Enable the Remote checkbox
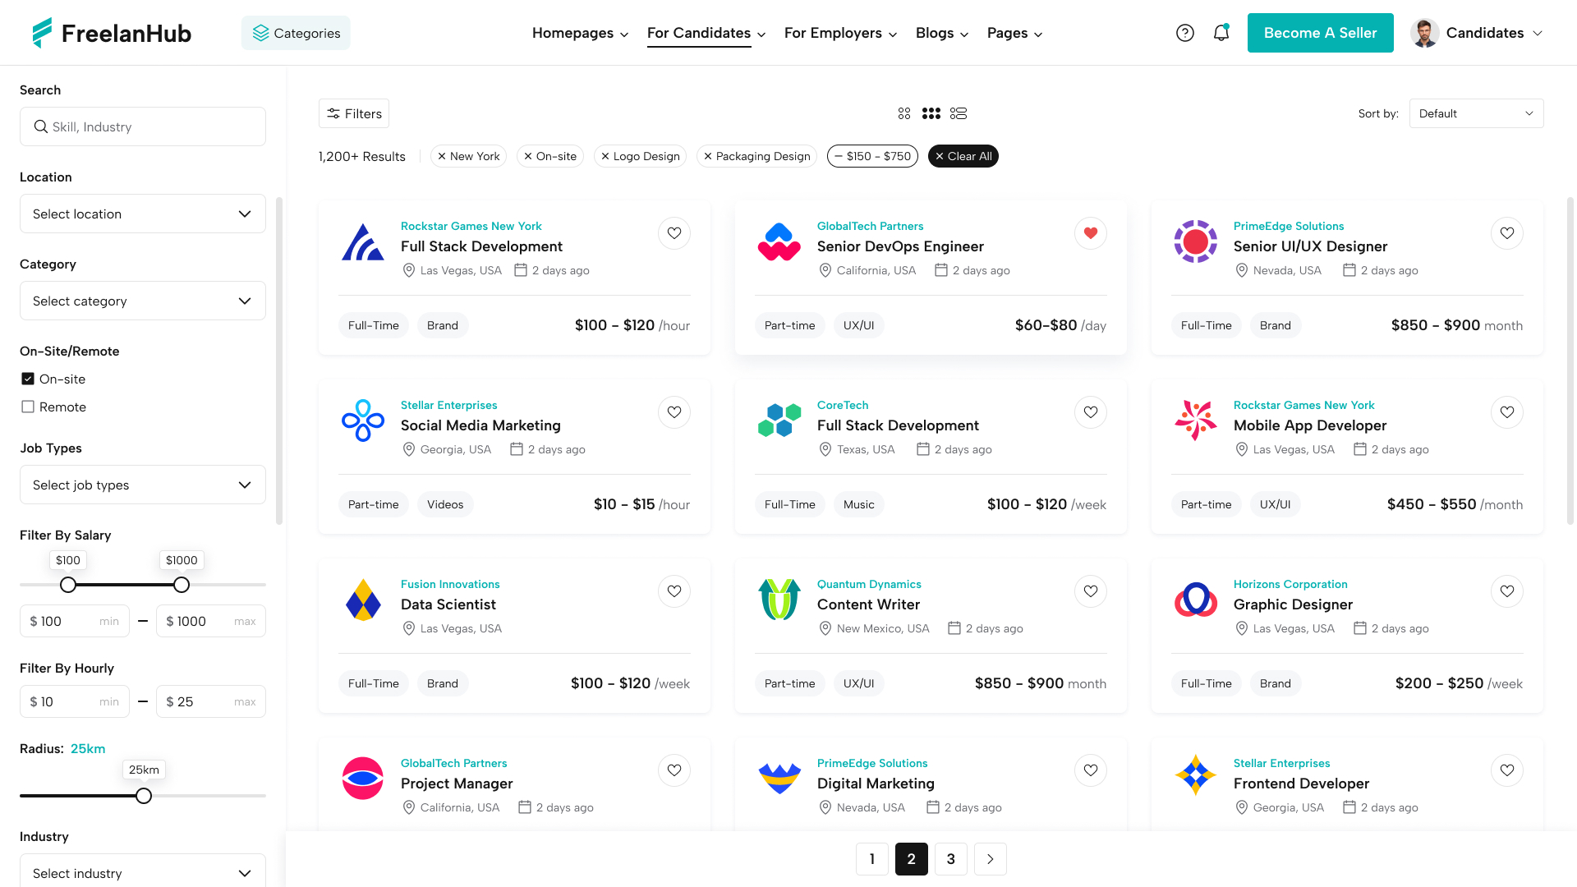 click(28, 407)
